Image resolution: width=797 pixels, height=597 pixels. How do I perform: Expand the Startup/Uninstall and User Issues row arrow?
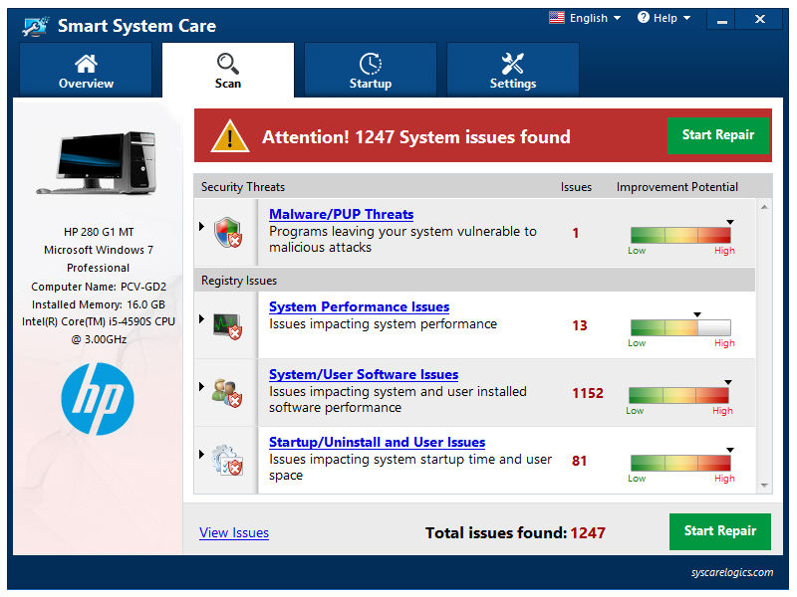click(202, 454)
